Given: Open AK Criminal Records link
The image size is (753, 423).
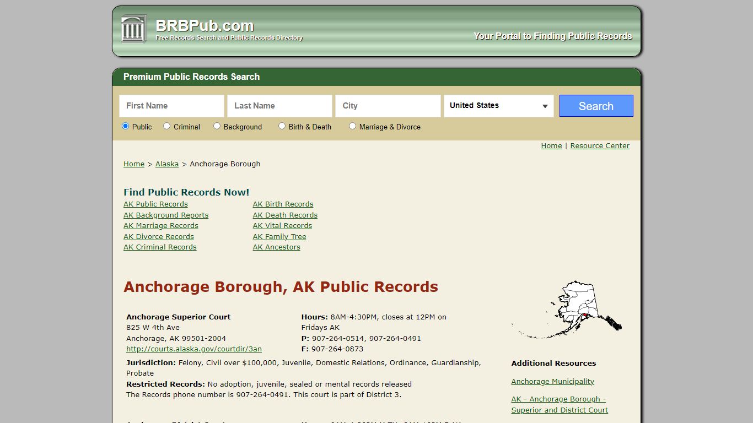Looking at the screenshot, I should [x=160, y=247].
